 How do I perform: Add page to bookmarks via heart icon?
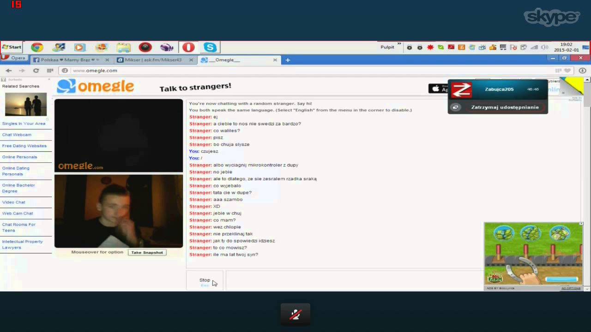click(567, 71)
